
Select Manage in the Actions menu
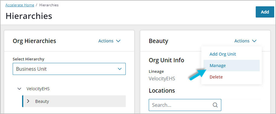point(232,66)
